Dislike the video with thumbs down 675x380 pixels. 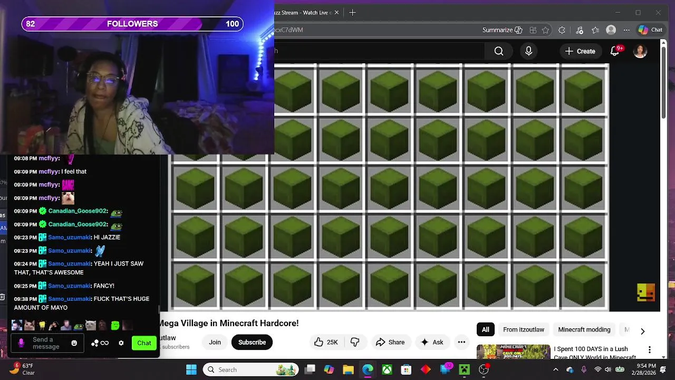point(355,342)
